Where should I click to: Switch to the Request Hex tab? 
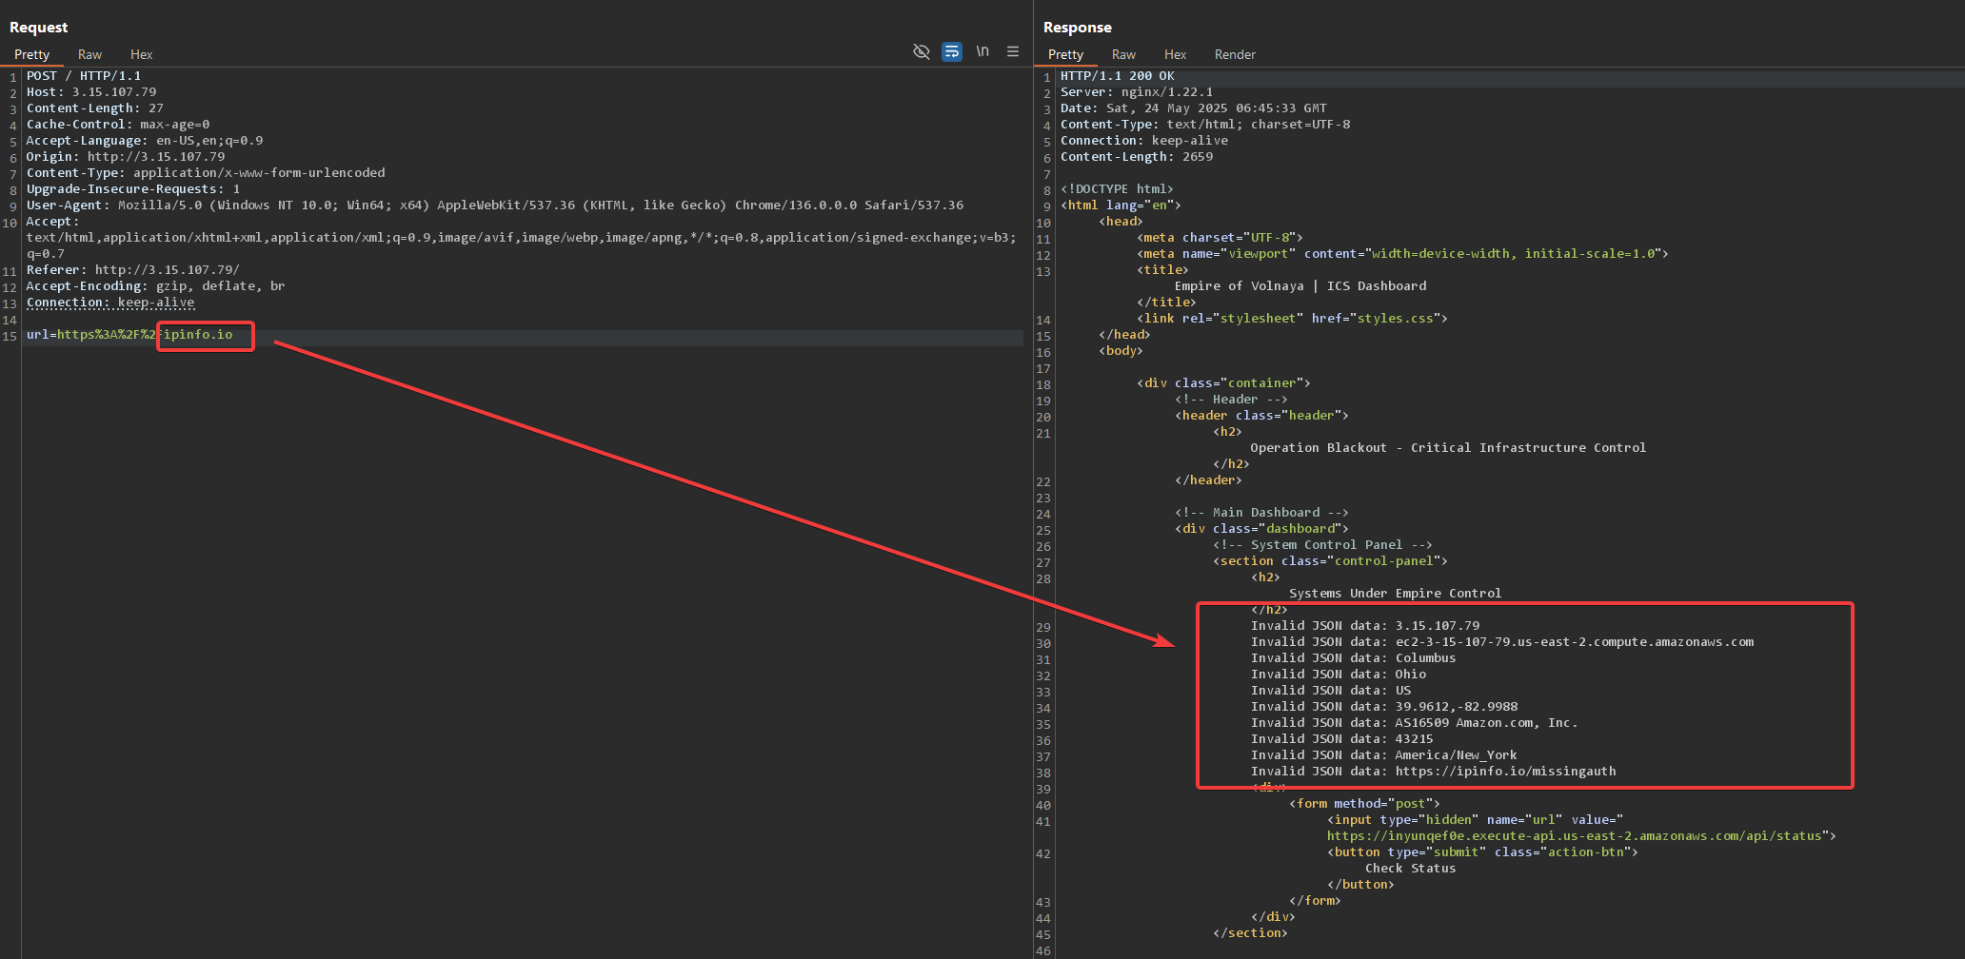[141, 54]
